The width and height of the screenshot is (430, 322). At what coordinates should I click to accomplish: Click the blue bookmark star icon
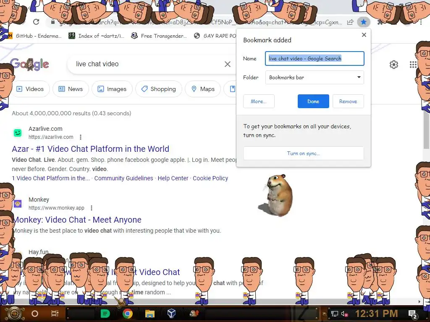coord(364,22)
